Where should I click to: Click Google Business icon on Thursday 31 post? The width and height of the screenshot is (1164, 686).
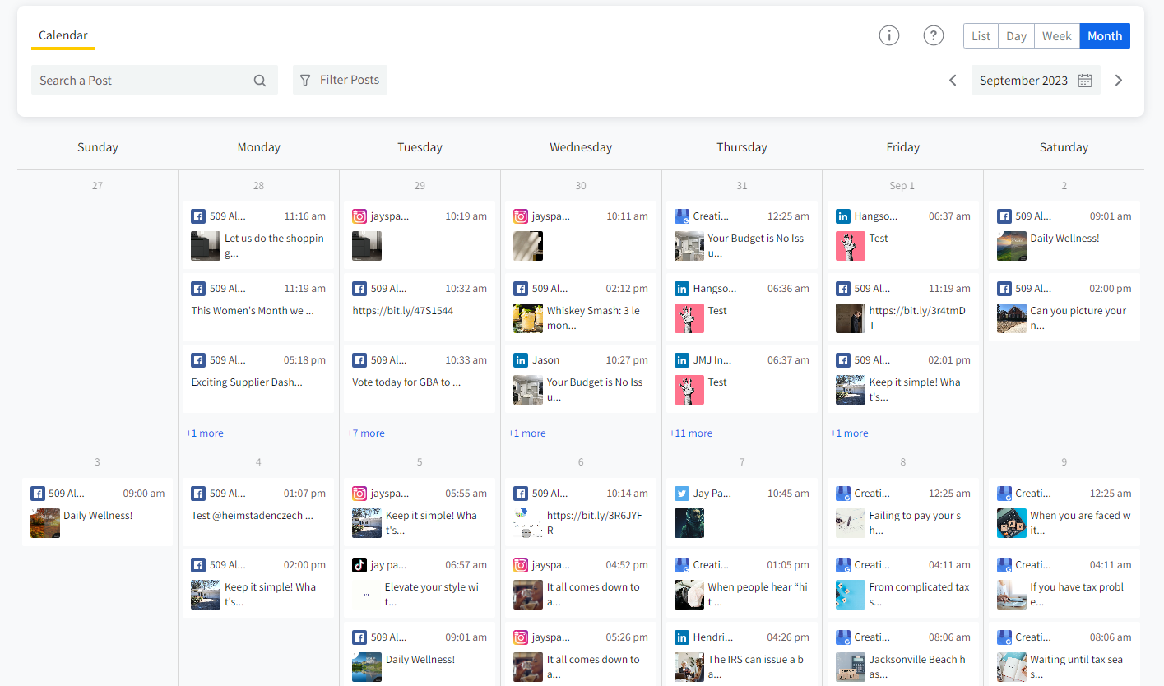pos(681,216)
